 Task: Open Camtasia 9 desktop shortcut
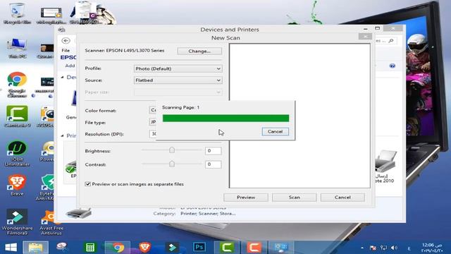[17, 116]
